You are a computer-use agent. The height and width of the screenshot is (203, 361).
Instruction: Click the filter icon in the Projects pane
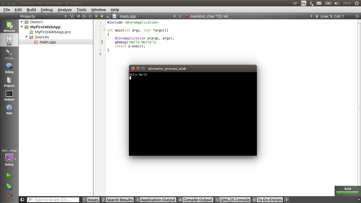coord(72,16)
